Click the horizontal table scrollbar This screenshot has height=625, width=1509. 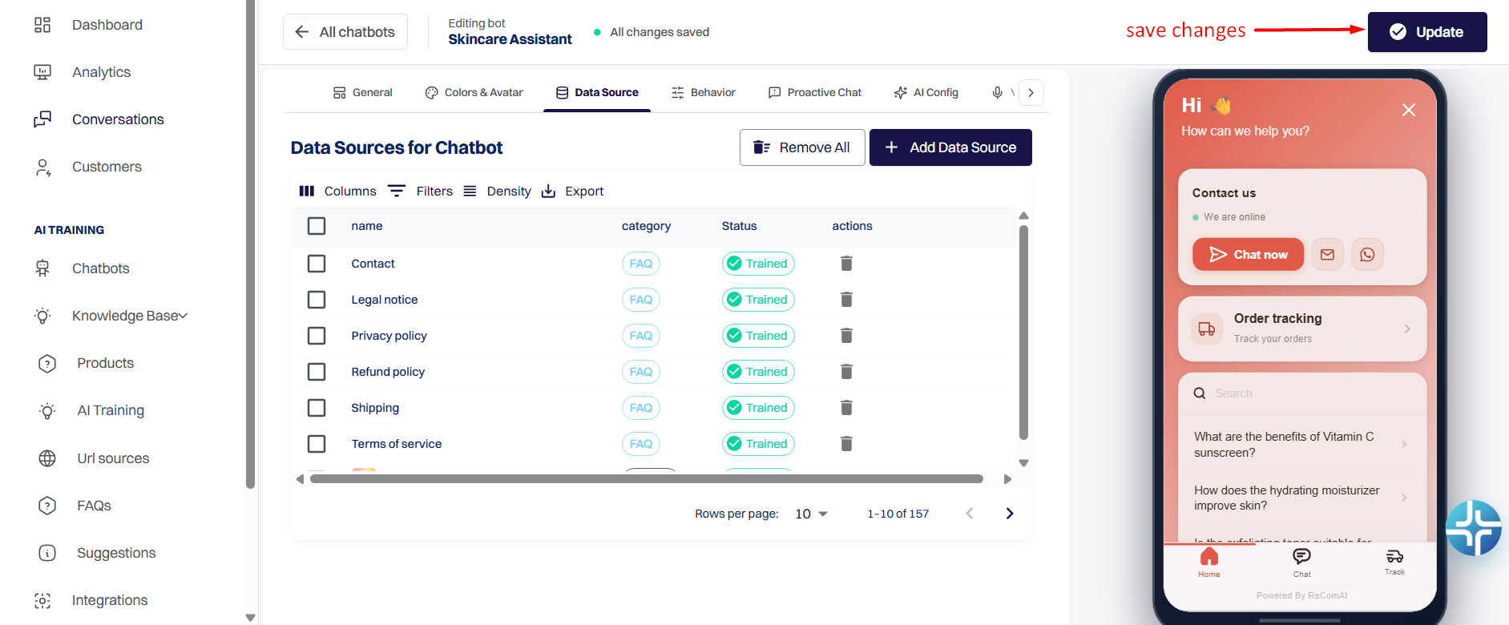pos(647,479)
